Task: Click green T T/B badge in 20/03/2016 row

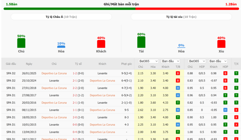Action: point(178,103)
